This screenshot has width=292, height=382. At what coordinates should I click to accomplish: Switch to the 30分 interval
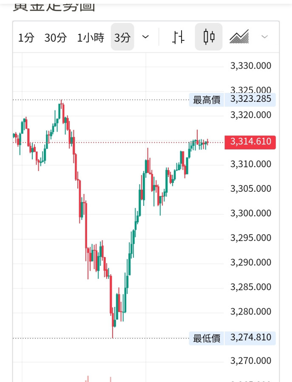[x=56, y=38]
